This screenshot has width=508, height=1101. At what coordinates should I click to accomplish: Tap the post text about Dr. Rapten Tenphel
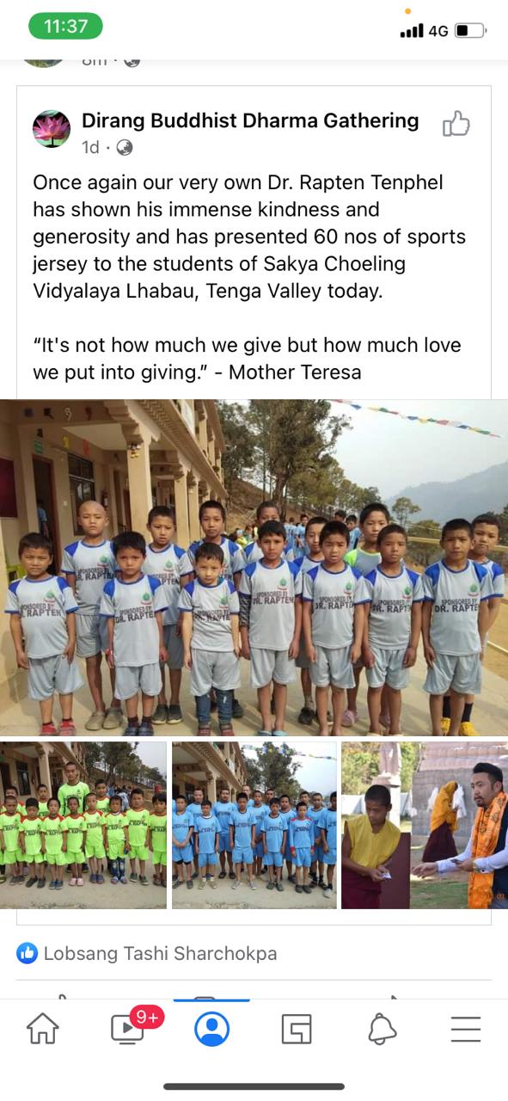tap(249, 237)
